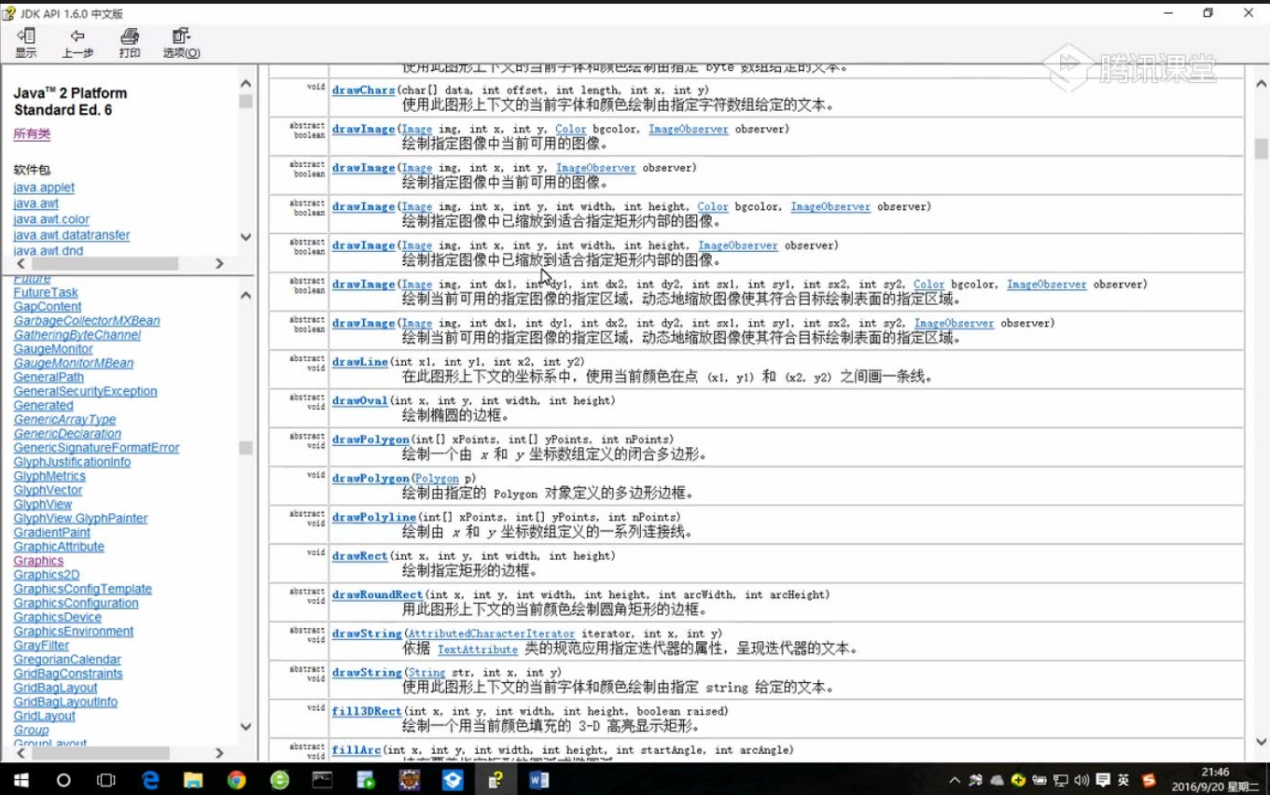Open the TextAttribute class link
Image resolution: width=1270 pixels, height=795 pixels.
coord(478,649)
